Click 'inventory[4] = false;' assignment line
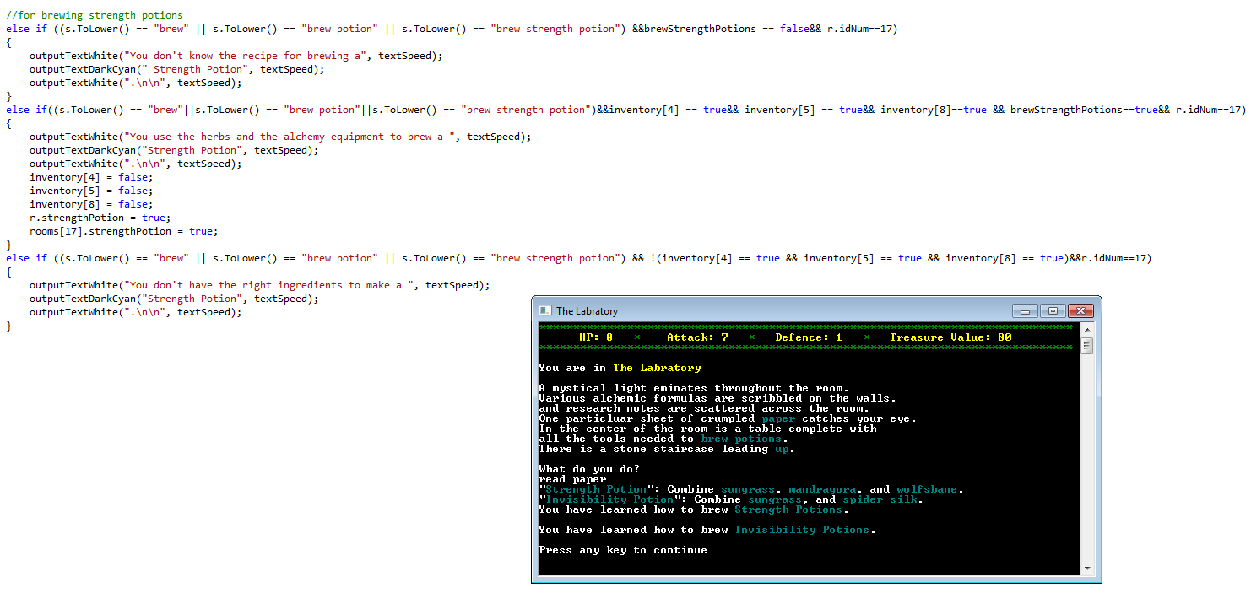The height and width of the screenshot is (593, 1251). 90,177
